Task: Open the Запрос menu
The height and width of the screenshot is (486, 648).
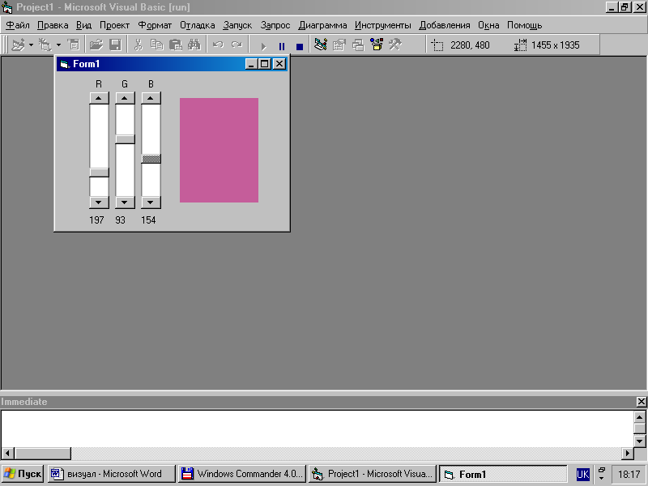Action: click(x=275, y=25)
